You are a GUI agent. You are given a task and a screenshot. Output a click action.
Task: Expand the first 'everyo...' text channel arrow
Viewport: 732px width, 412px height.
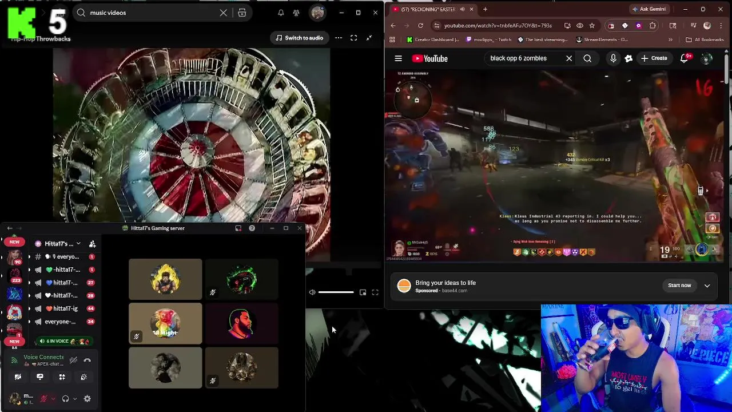coord(29,257)
